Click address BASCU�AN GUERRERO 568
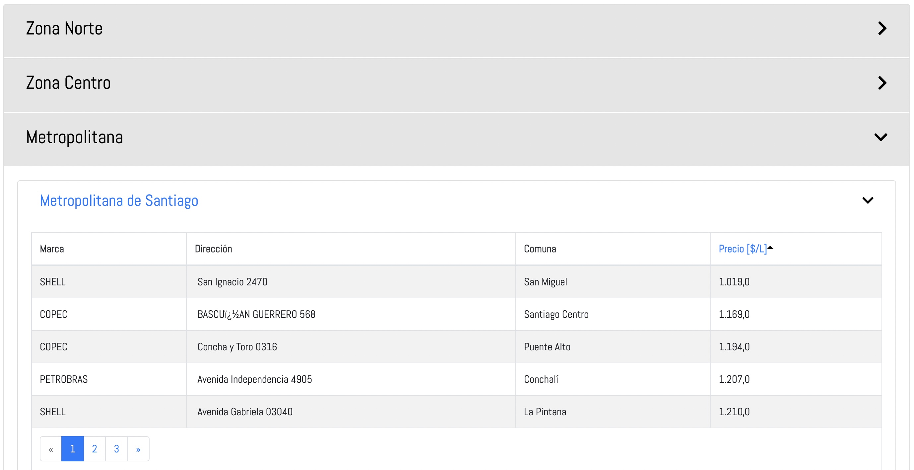The image size is (914, 470). coord(256,315)
